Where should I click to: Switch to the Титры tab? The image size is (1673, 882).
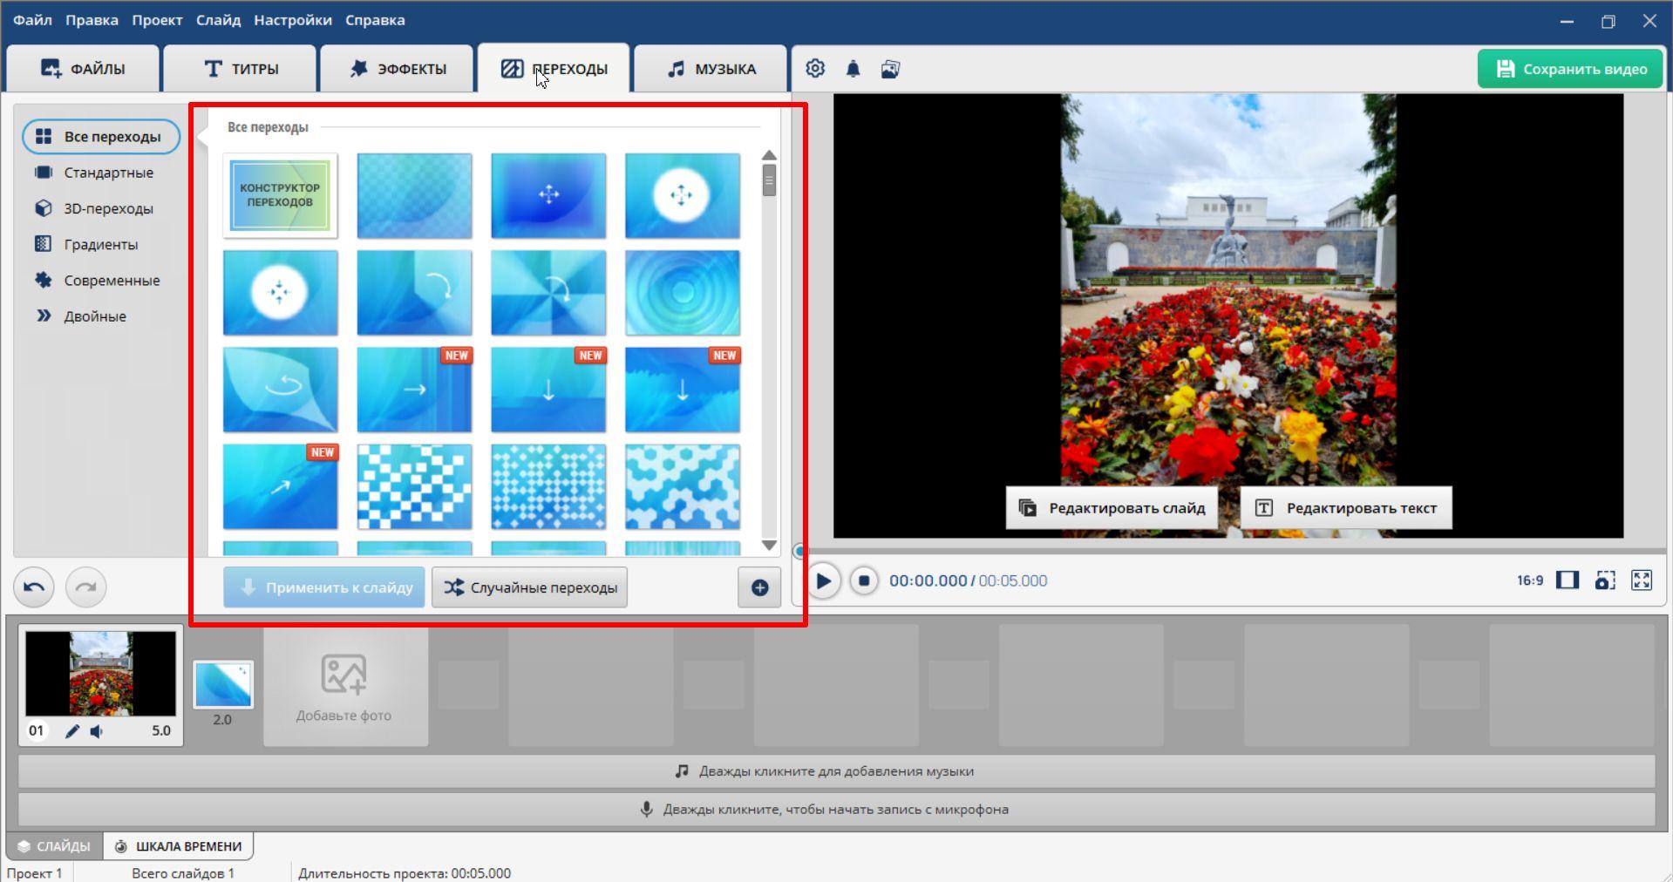241,69
